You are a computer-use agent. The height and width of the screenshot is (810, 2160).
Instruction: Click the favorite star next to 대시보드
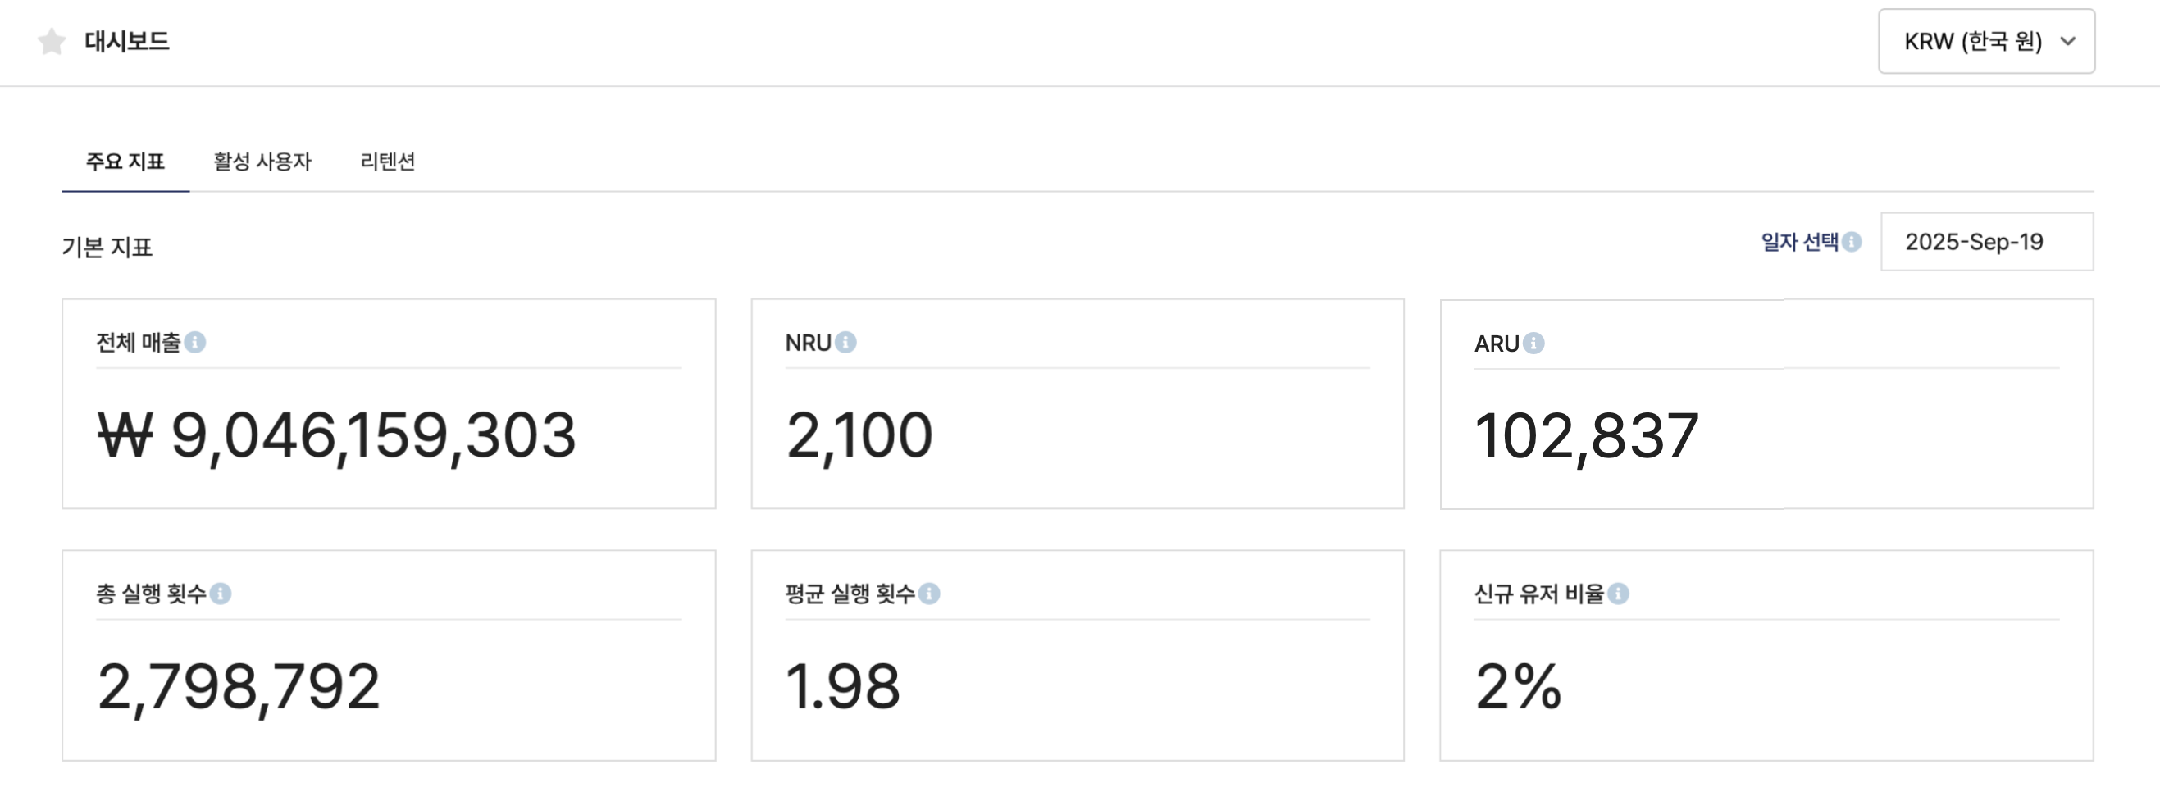pos(52,41)
